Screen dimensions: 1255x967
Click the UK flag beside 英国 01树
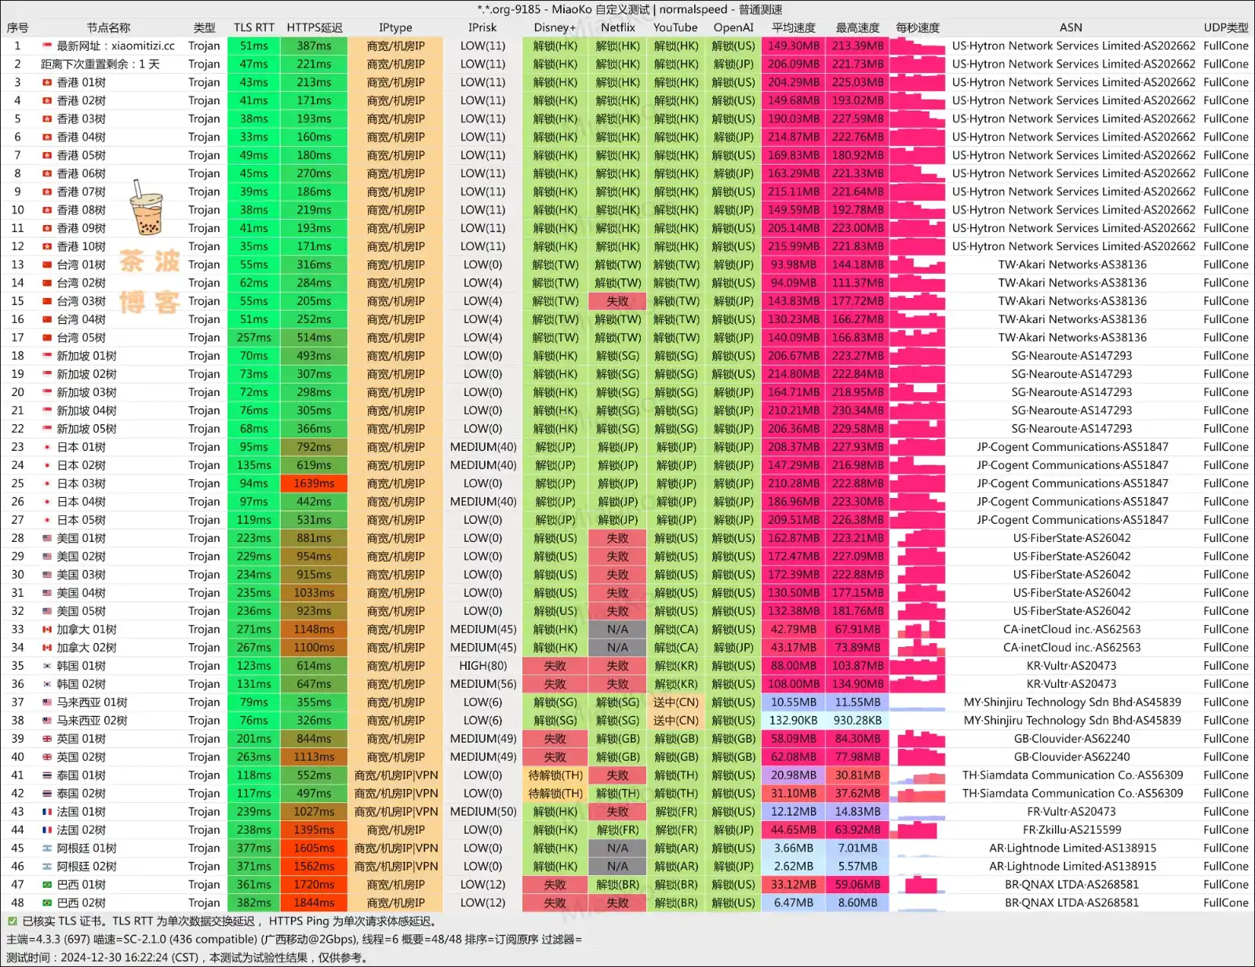pos(47,739)
